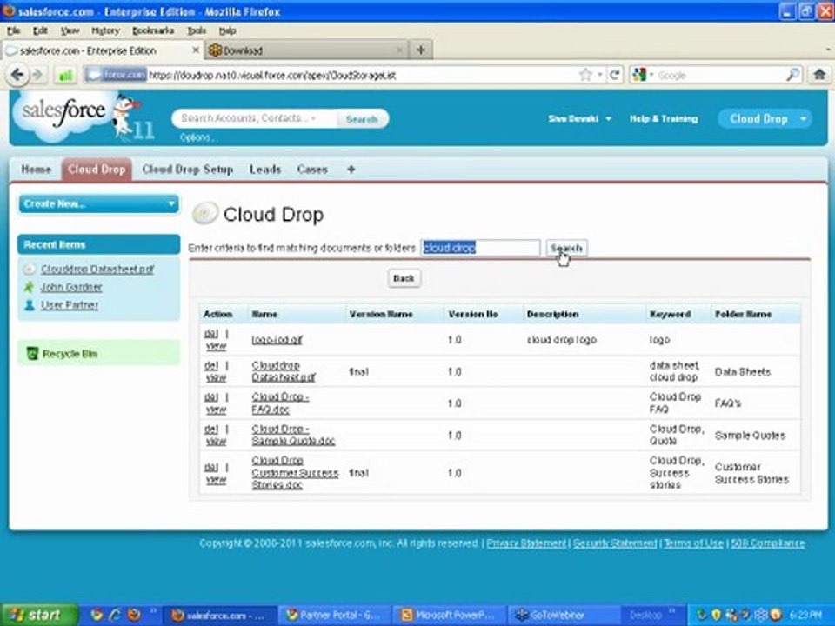Open the Edit menu
The width and height of the screenshot is (835, 626).
(40, 31)
